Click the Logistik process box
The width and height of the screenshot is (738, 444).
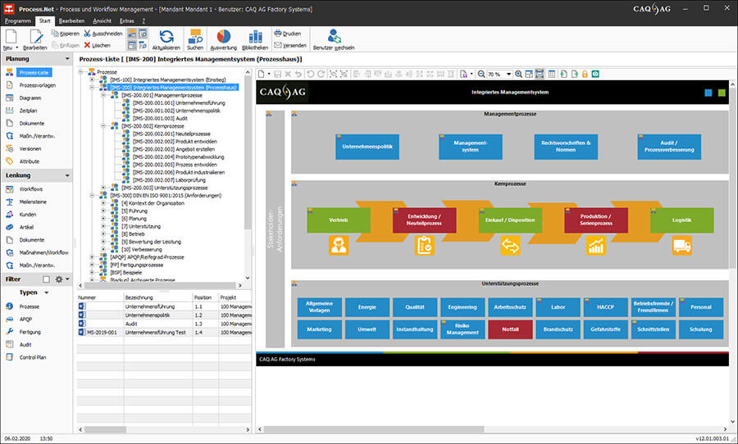[x=682, y=220]
